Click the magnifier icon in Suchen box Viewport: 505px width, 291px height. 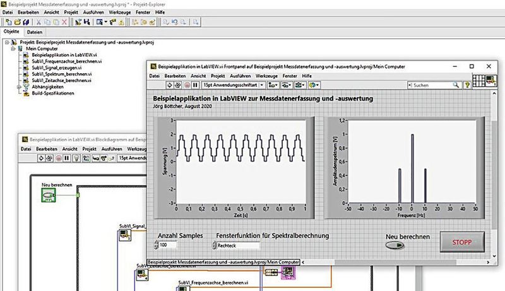tap(456, 85)
